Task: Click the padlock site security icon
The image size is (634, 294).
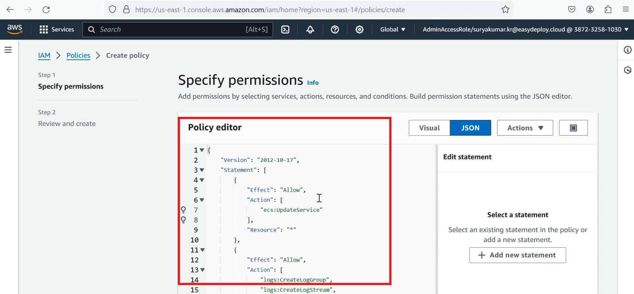Action: click(x=126, y=10)
